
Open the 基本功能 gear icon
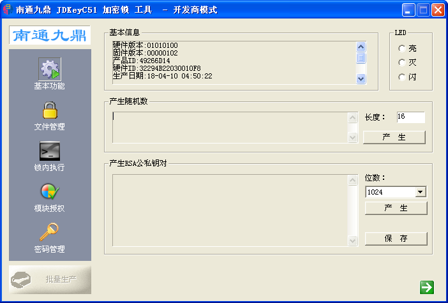(50, 69)
